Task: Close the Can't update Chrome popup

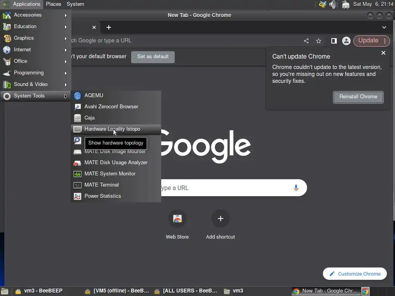Action: coord(383,53)
